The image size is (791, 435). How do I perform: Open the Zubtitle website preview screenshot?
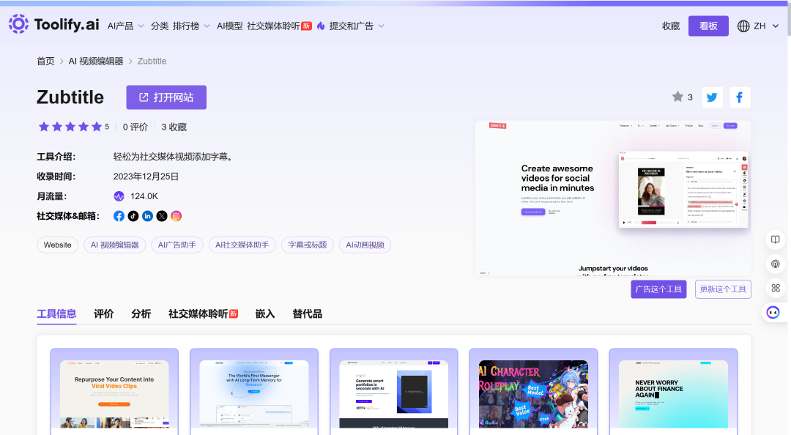[613, 198]
